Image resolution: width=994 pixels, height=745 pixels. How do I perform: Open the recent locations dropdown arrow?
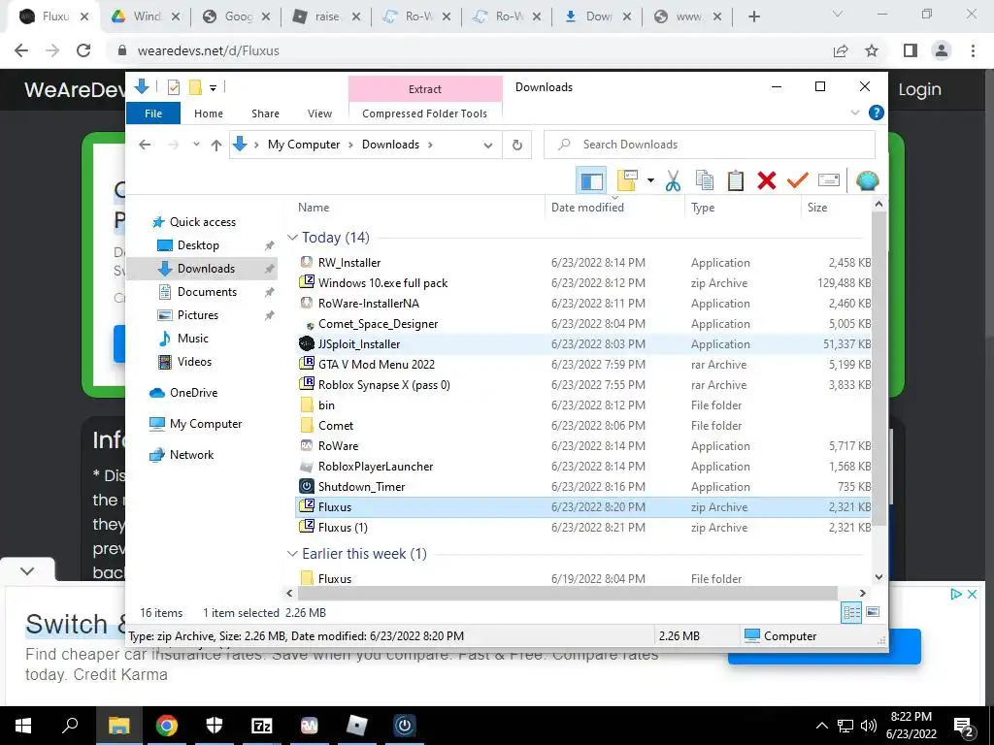(196, 145)
